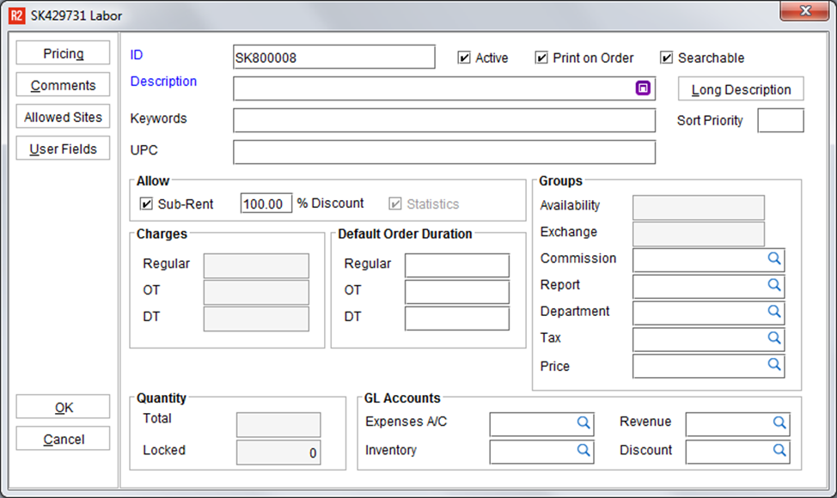
Task: Toggle the Sub-Rent checkbox
Action: pos(146,203)
